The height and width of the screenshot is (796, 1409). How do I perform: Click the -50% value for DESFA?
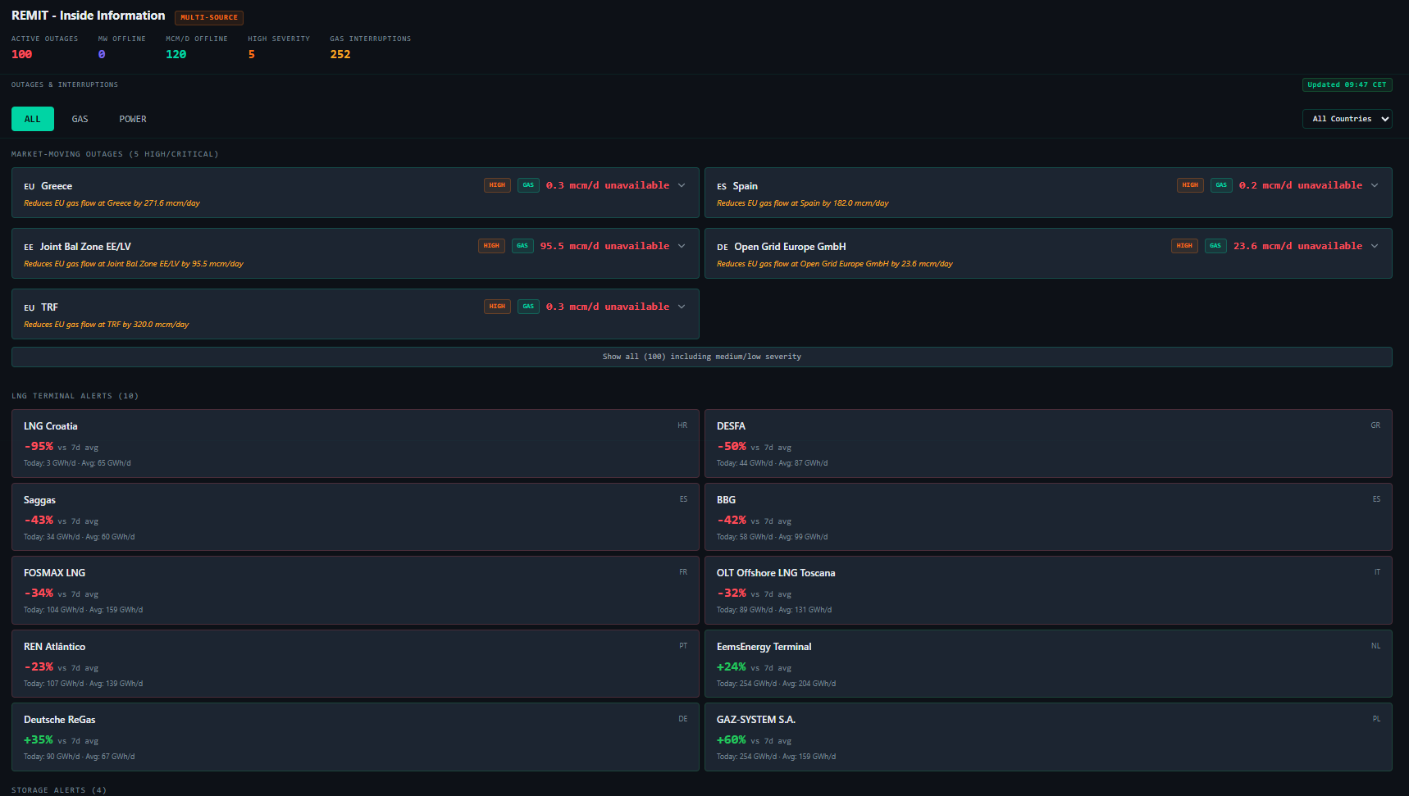click(732, 447)
